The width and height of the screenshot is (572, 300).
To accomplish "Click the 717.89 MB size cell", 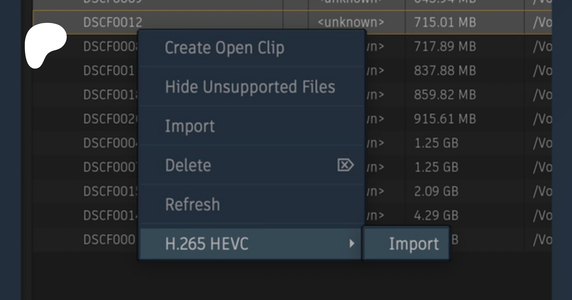I will click(445, 47).
